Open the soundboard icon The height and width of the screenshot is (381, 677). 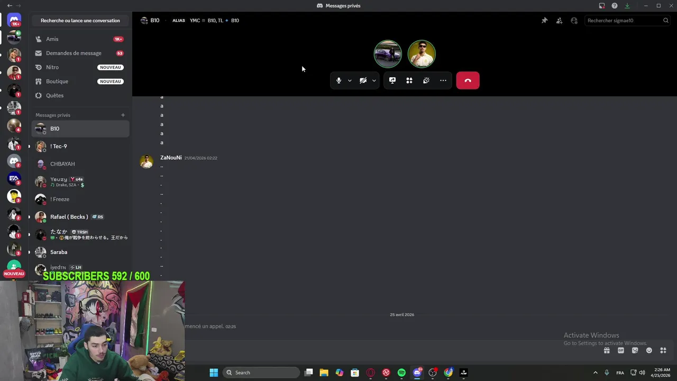coord(426,80)
